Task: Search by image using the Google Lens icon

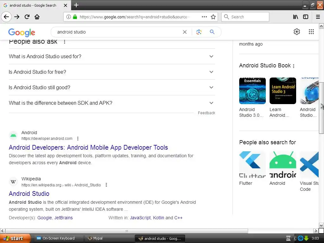Action: (199, 32)
